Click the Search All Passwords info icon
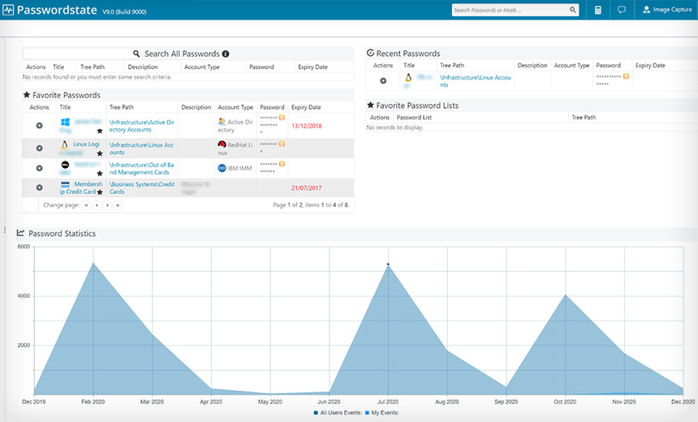The height and width of the screenshot is (422, 698). (x=226, y=54)
